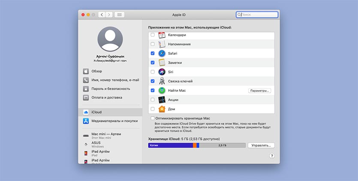
Task: Click the Find My Mac radar icon
Action: click(162, 90)
